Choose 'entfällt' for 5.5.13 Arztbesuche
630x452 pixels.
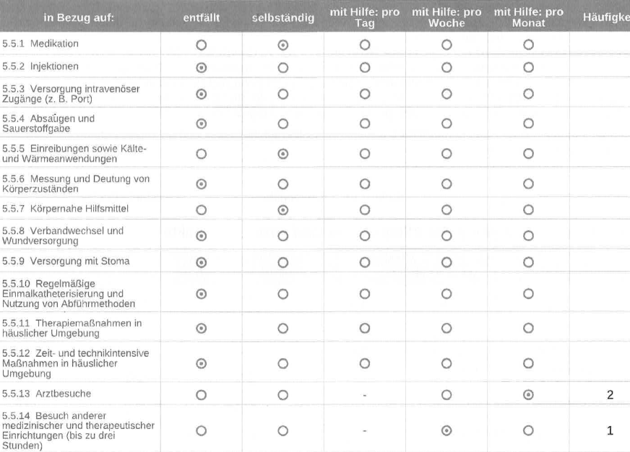202,394
